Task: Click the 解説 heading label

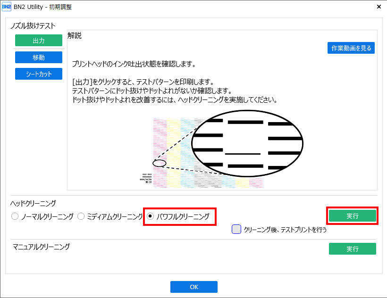Action: point(75,36)
